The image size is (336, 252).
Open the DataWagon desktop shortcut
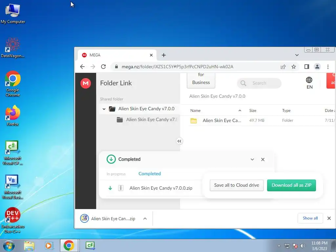click(x=13, y=48)
